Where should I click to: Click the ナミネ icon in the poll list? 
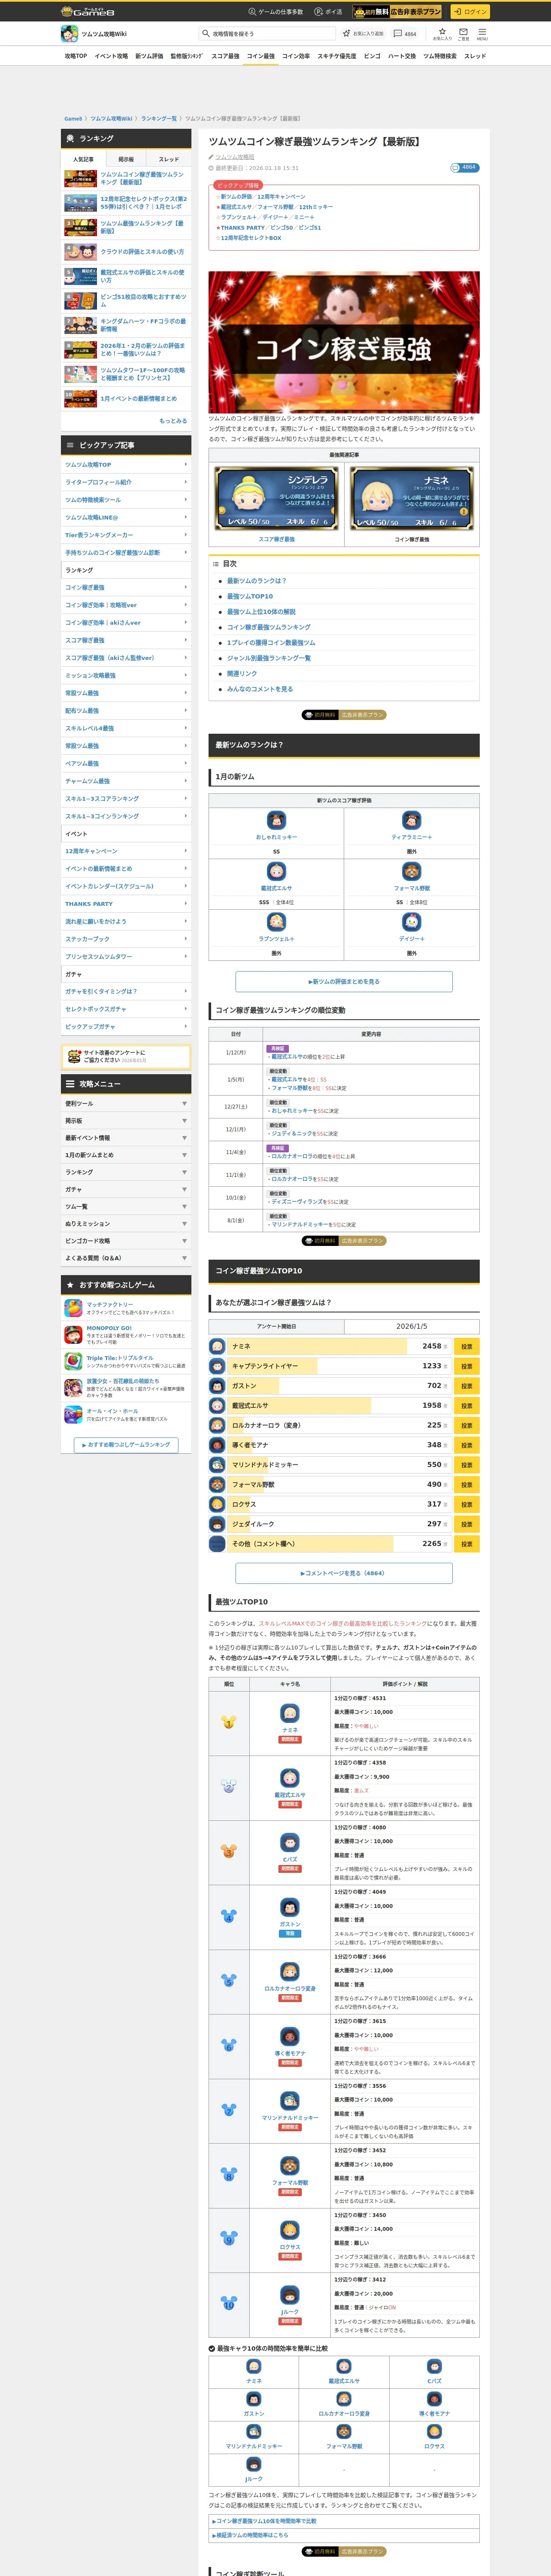tap(217, 1346)
